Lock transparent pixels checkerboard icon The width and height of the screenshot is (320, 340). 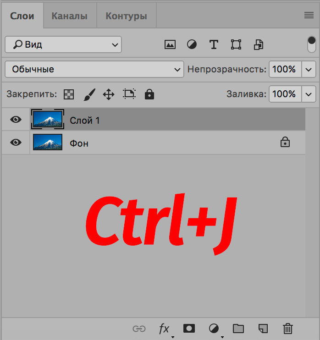[x=68, y=94]
